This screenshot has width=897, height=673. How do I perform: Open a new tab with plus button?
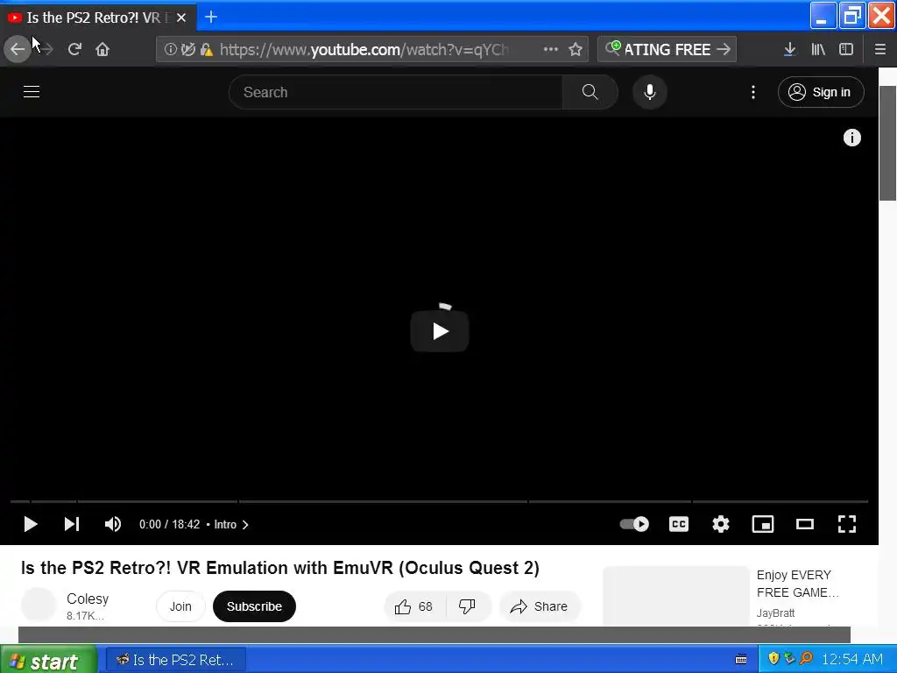pos(211,18)
